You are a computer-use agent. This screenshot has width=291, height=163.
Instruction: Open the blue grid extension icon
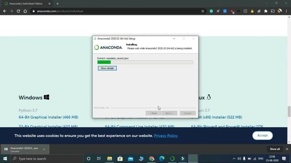pyautogui.click(x=225, y=11)
